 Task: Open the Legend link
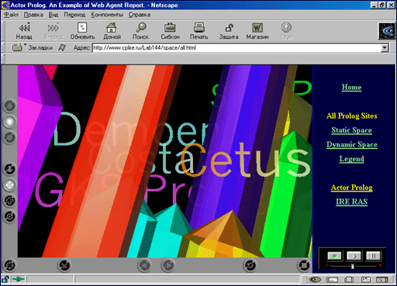pyautogui.click(x=351, y=159)
